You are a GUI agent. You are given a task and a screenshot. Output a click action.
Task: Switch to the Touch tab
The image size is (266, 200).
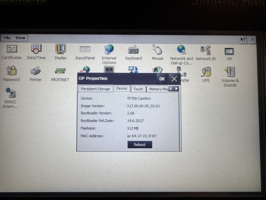coord(138,89)
